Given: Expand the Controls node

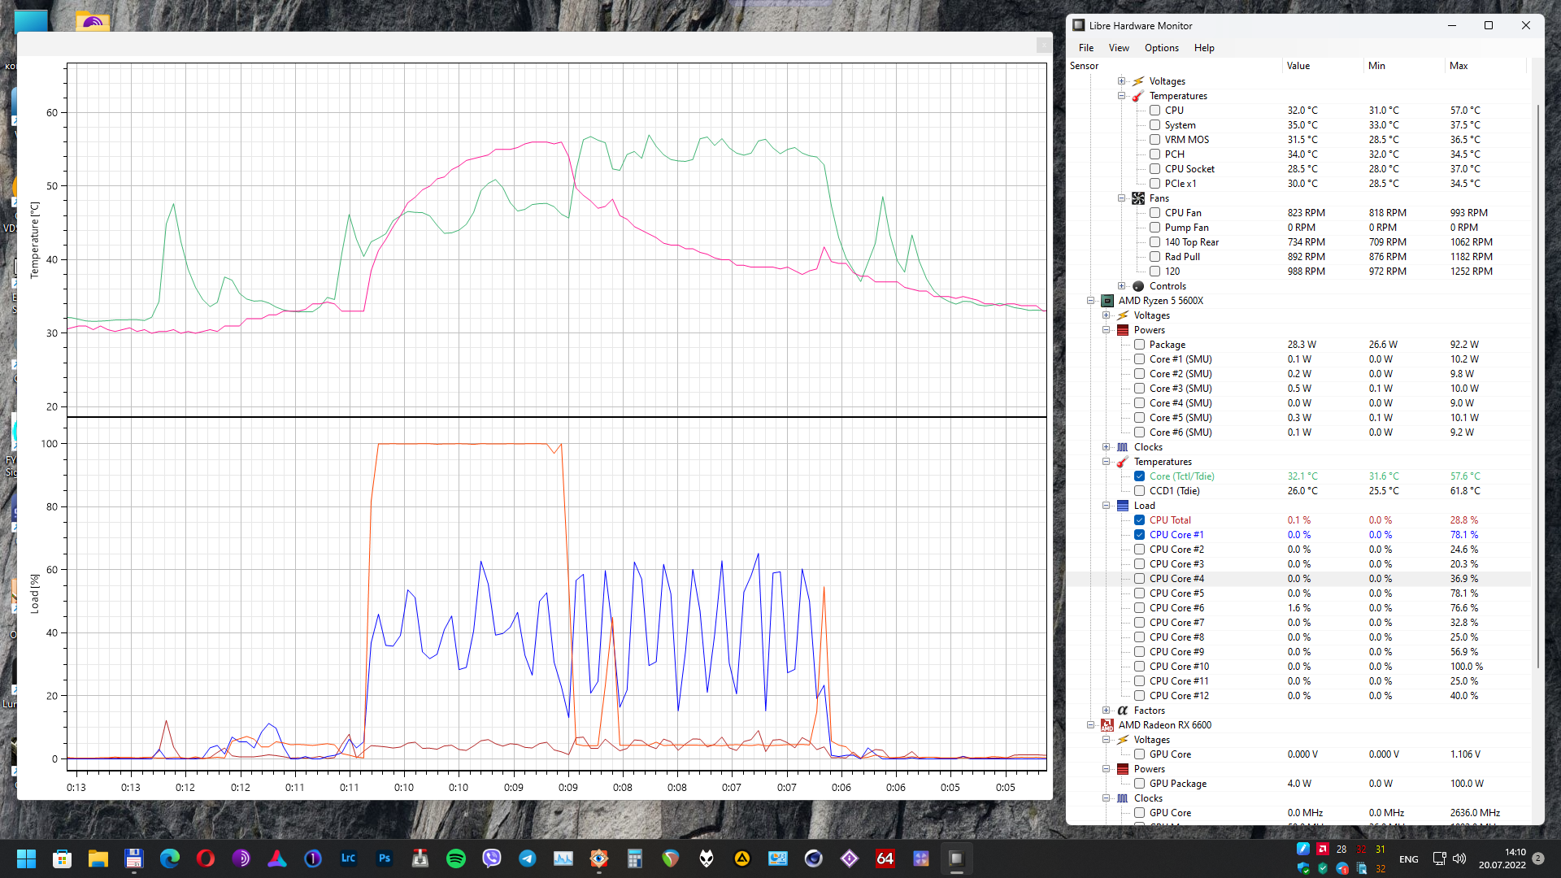Looking at the screenshot, I should (x=1121, y=286).
